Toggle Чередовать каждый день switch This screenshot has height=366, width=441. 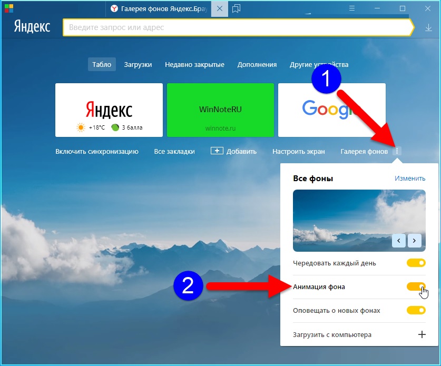pyautogui.click(x=416, y=263)
